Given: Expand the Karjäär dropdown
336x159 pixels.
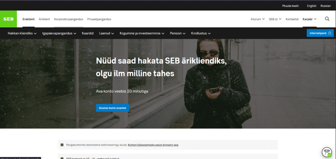Looking at the screenshot, I should [310, 19].
